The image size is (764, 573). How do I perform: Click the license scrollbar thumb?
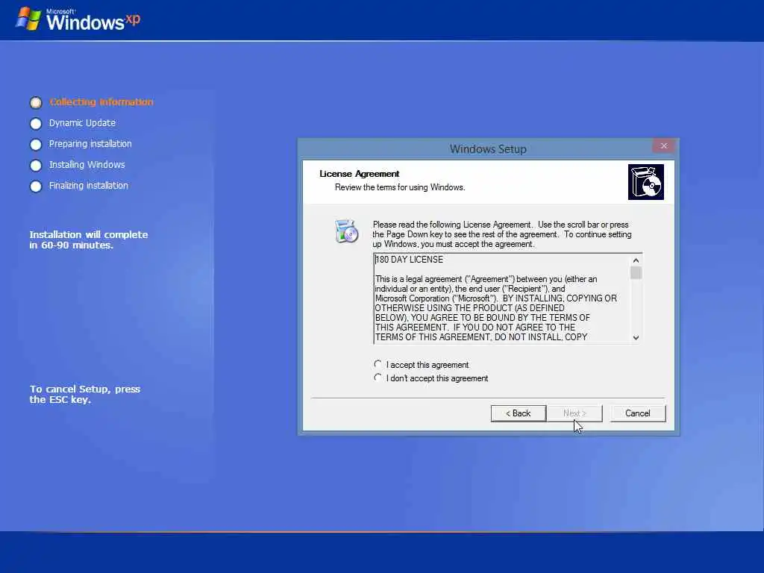pyautogui.click(x=636, y=273)
